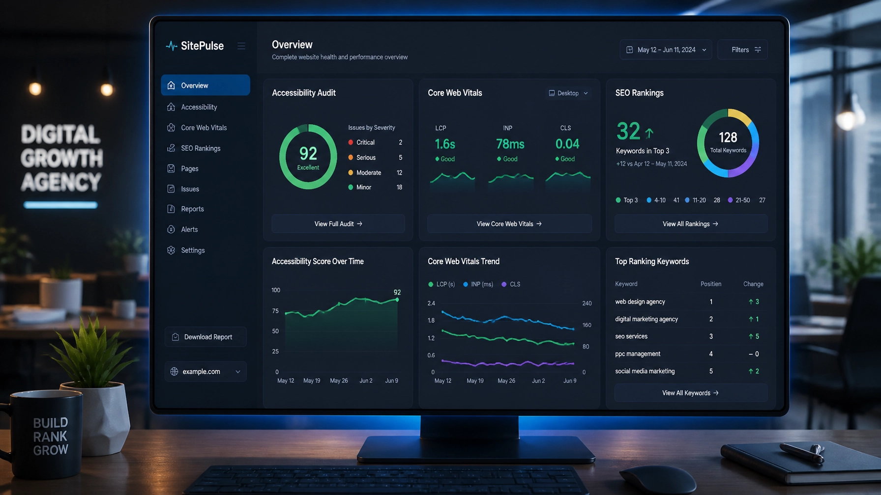This screenshot has width=881, height=495.
Task: Click the "social media marketing" keyword
Action: (645, 371)
